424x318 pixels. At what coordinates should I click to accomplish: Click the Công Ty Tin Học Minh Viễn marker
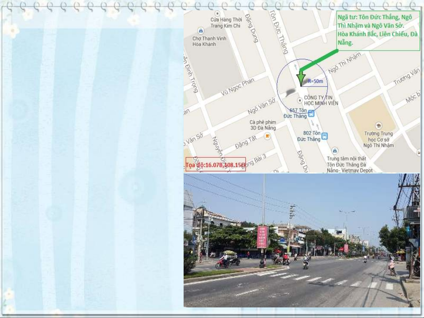pyautogui.click(x=300, y=101)
